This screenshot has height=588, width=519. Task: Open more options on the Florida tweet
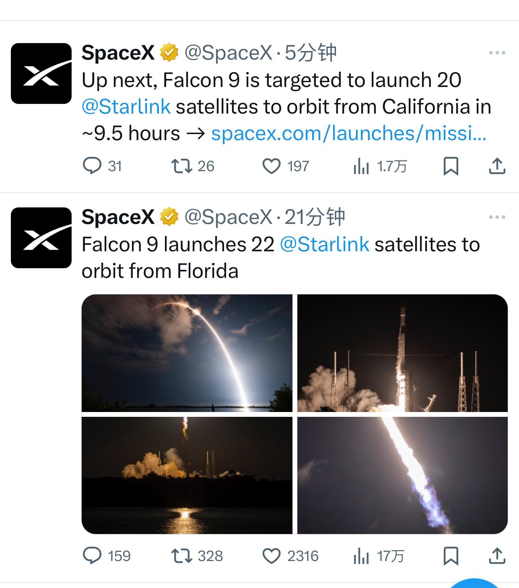coord(497,217)
